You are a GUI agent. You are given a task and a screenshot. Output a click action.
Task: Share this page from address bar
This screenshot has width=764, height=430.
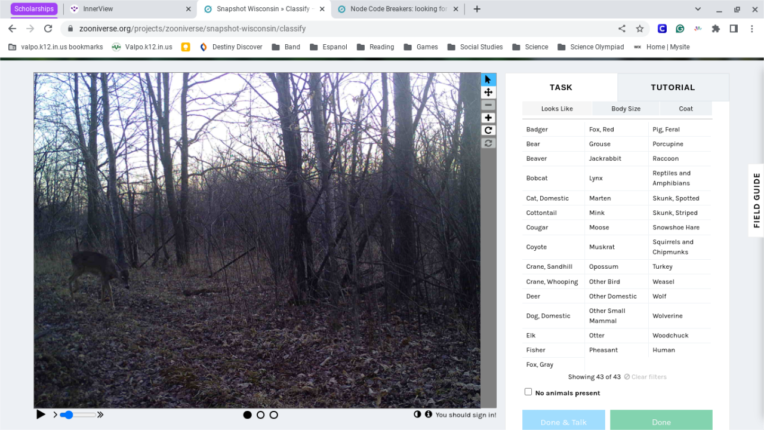coord(622,29)
